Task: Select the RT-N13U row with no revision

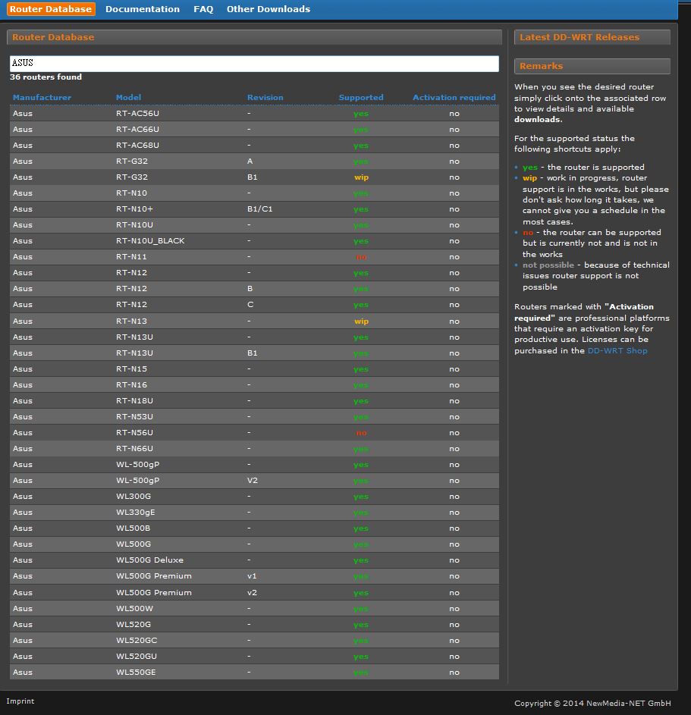Action: 254,337
